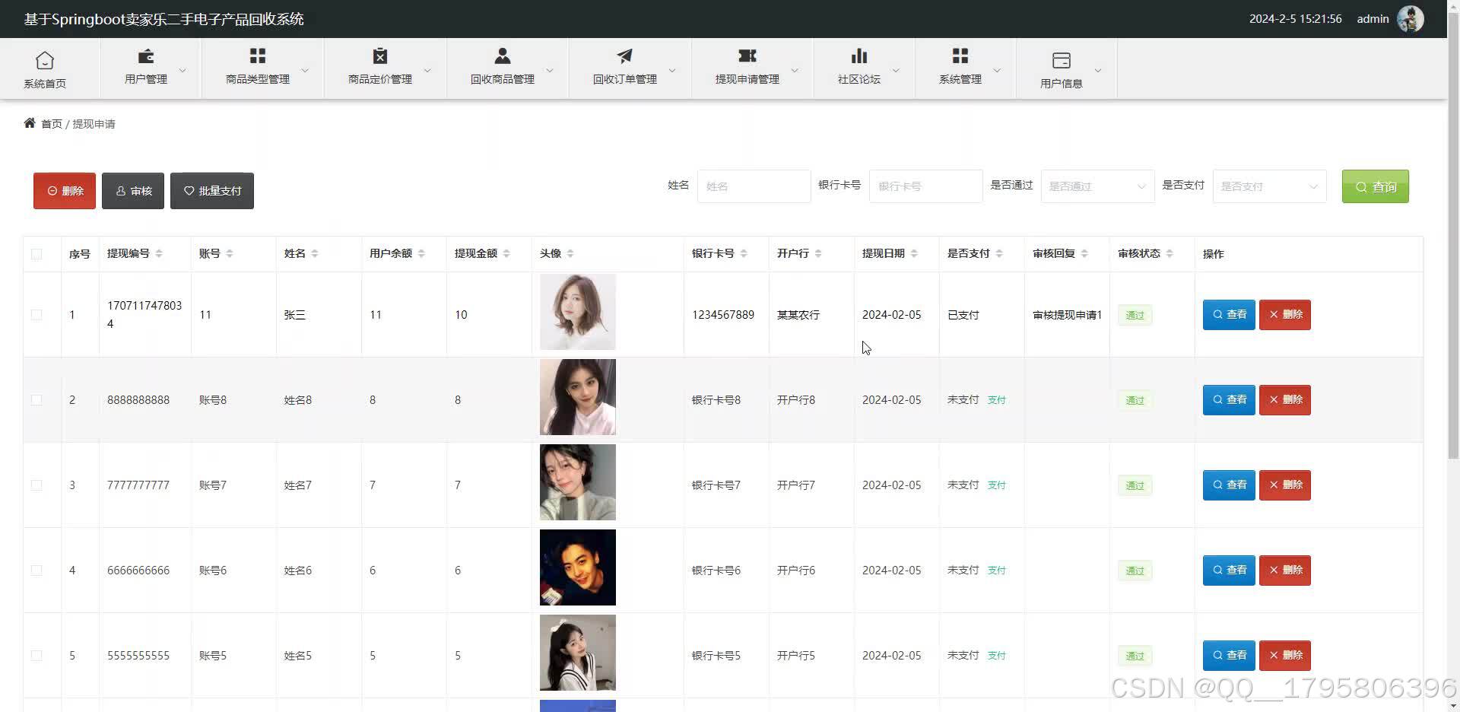Click the 系统管理 grid icon
Image resolution: width=1460 pixels, height=712 pixels.
coord(960,56)
